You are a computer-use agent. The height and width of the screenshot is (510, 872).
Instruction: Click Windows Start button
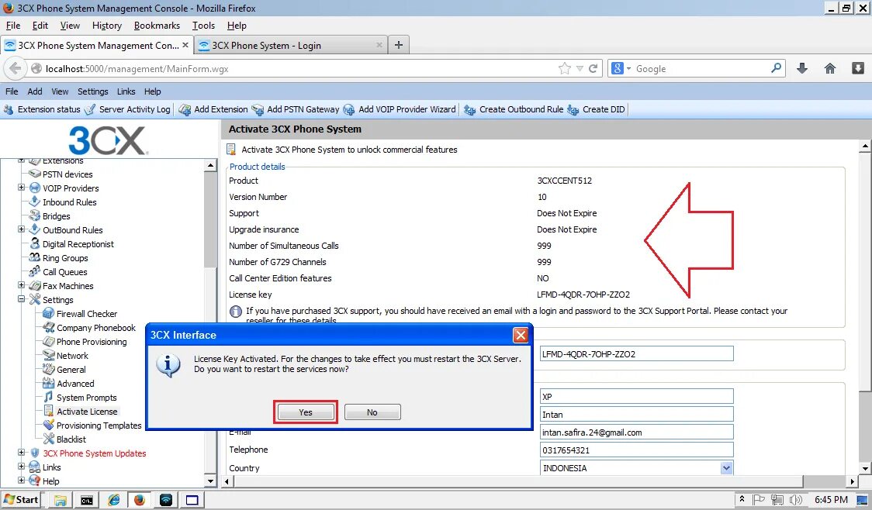(x=22, y=499)
